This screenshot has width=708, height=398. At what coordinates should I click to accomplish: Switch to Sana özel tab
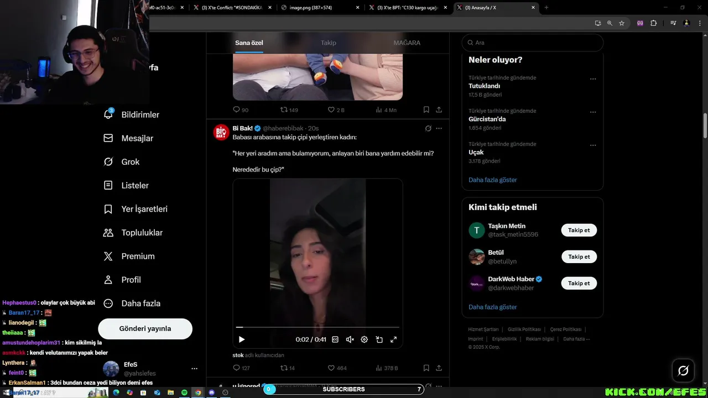pos(249,43)
